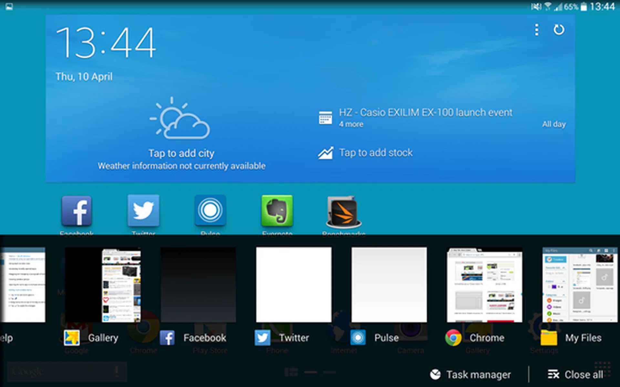Tap the large 13:44 clock
620x387 pixels.
[x=106, y=43]
